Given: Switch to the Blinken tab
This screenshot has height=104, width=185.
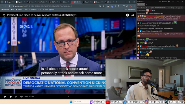Looking at the screenshot, I should [98, 2].
